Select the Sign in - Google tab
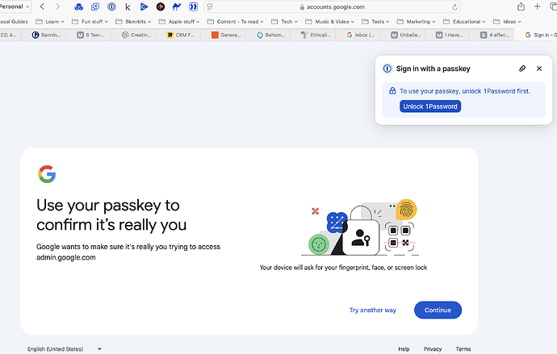Viewport: 557px width, 354px height. click(x=536, y=35)
